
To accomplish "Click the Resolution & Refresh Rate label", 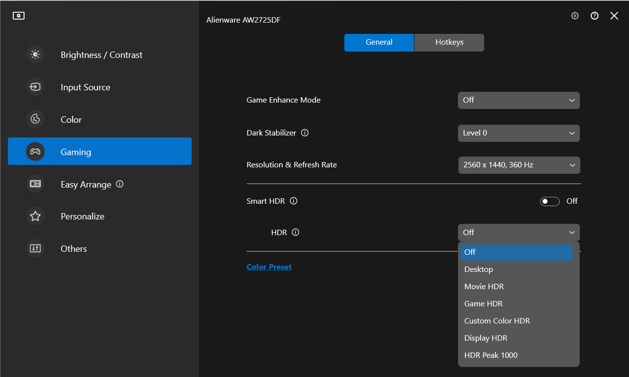I will point(292,165).
